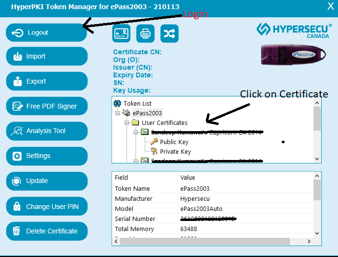Click the printer toolbar icon
Screen dimensions: 338x257
point(145,34)
